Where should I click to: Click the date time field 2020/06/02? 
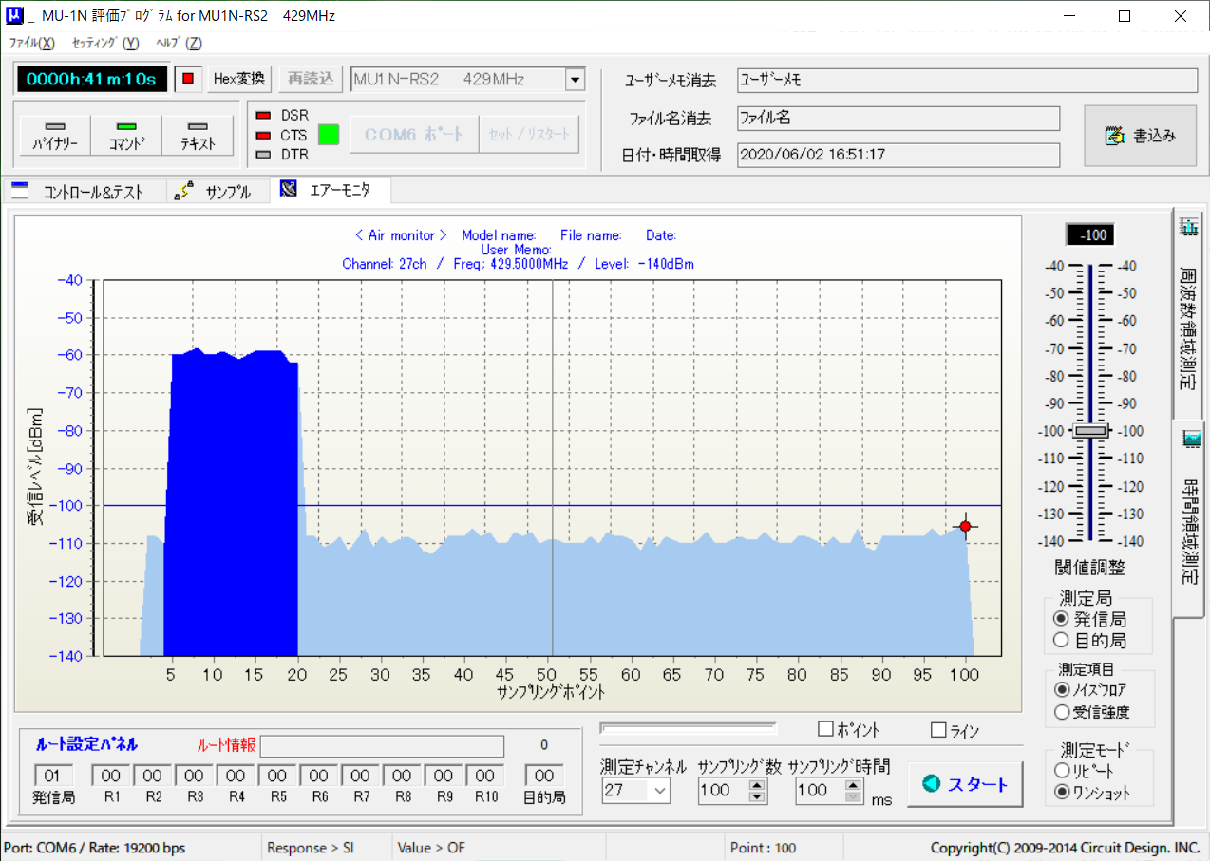(898, 155)
